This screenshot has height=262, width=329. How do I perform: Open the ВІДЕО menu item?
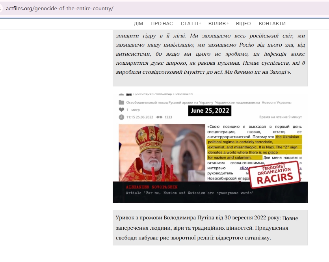click(243, 24)
